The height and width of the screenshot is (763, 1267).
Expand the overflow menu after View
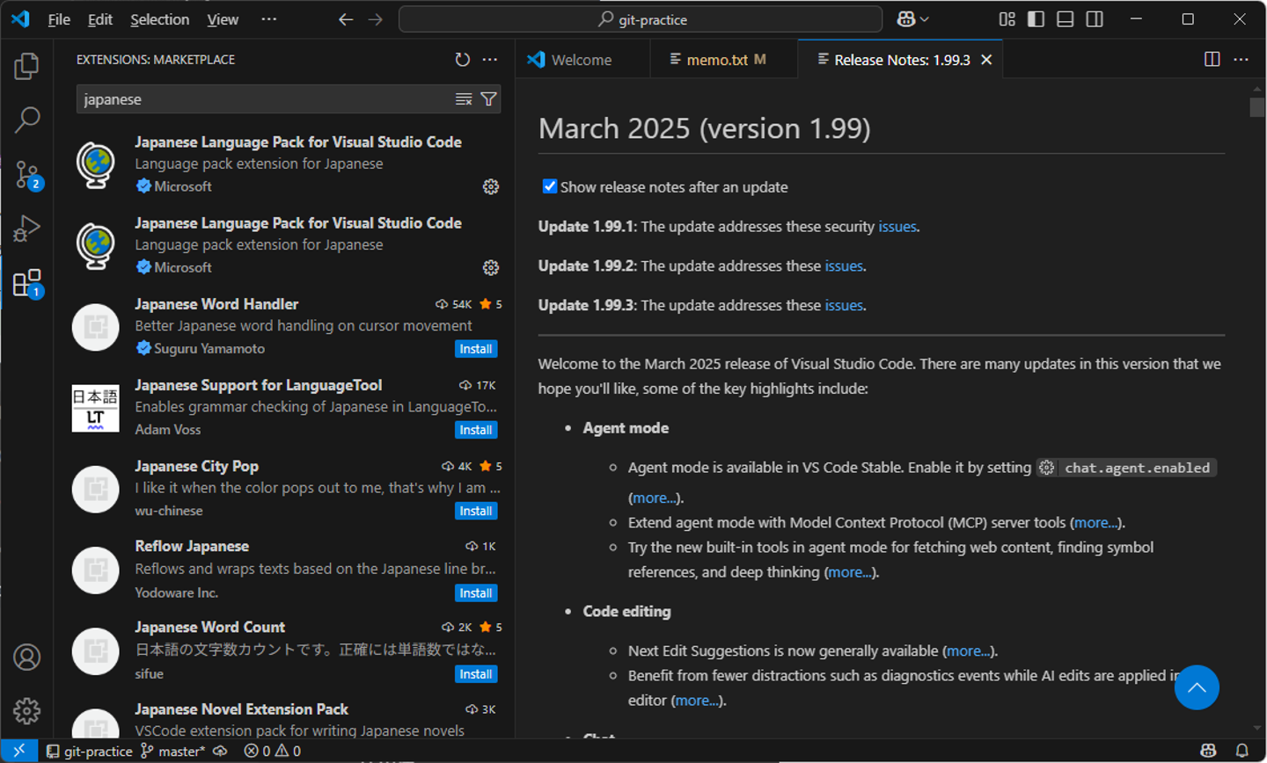[269, 19]
